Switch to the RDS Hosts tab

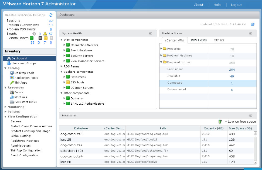(x=199, y=40)
